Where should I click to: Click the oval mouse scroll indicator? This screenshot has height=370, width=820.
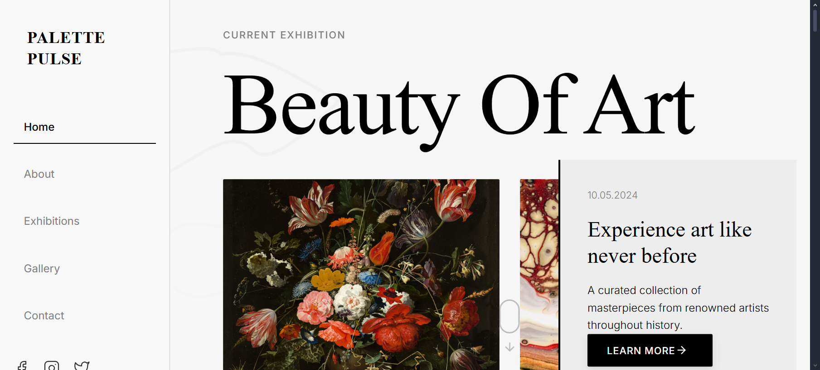509,316
